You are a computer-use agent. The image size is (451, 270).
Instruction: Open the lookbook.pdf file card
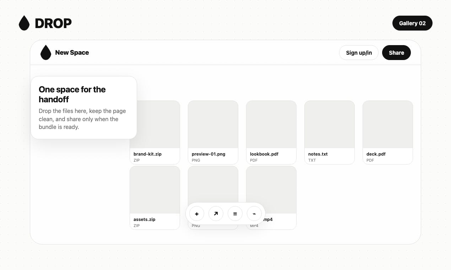point(271,133)
